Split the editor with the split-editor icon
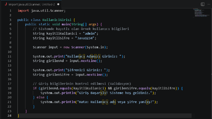The height and width of the screenshot is (119, 212). (x=203, y=4)
